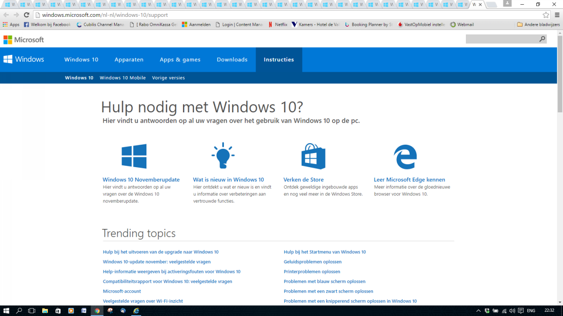Open the Microsoft-account link
The width and height of the screenshot is (563, 316).
(122, 291)
